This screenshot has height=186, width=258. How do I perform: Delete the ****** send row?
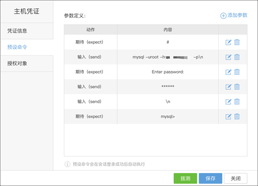(237, 87)
